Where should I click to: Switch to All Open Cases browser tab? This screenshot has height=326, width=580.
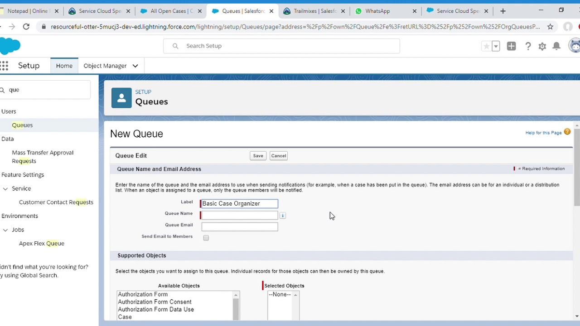tap(171, 11)
